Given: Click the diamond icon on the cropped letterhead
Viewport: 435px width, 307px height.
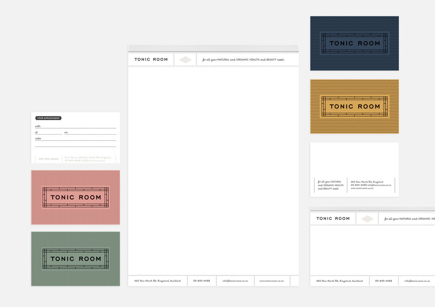Looking at the screenshot, I should pos(367,219).
